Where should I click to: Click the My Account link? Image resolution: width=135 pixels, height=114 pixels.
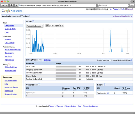point(114,9)
